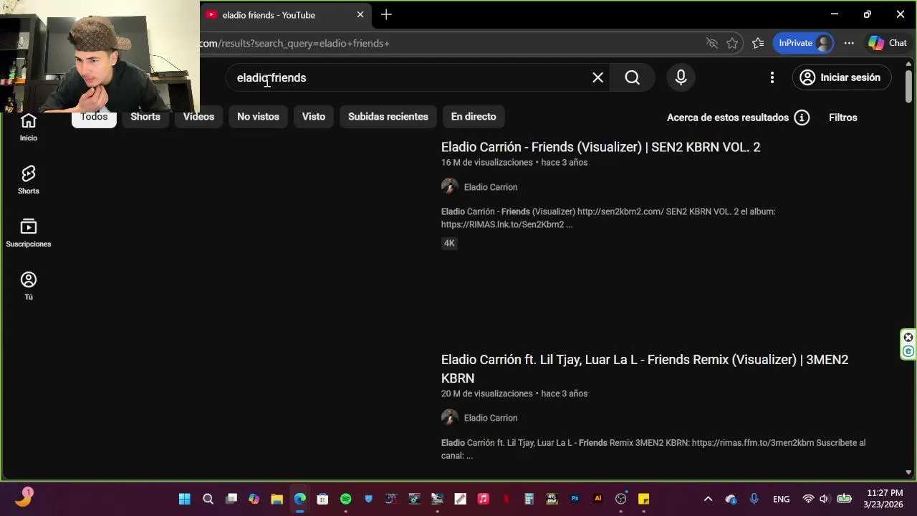This screenshot has height=516, width=917.
Task: Click the InPrivate profile button
Action: pyautogui.click(x=803, y=43)
